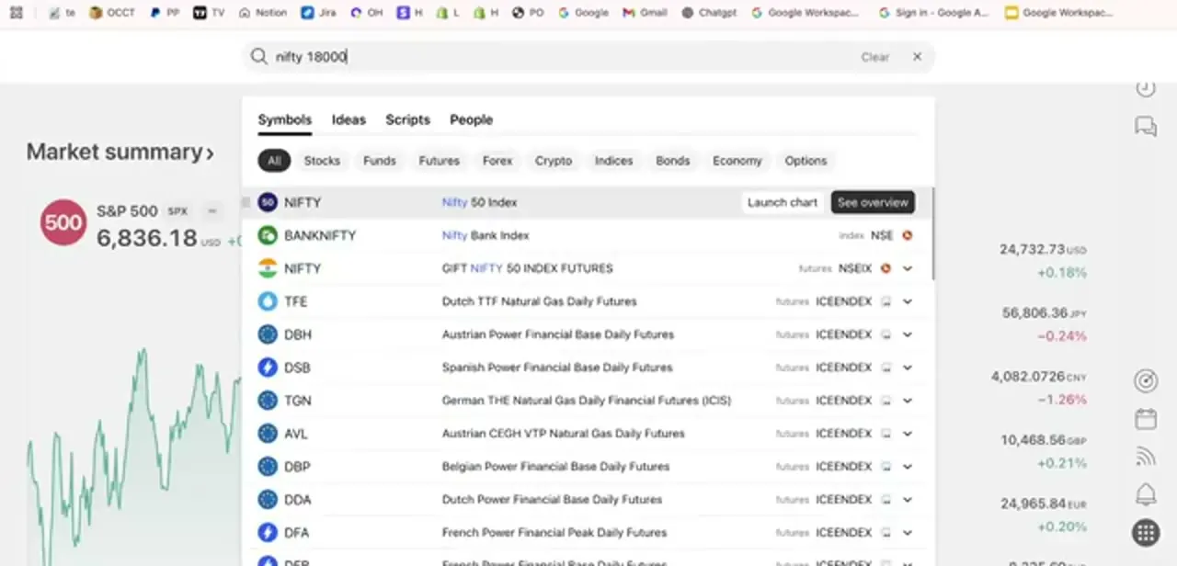Select the Austrian CEGH VTP Natural Gas row

[x=587, y=434]
